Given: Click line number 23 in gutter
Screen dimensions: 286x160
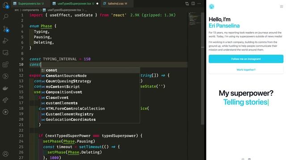Looking at the screenshot, I should tap(21, 136).
